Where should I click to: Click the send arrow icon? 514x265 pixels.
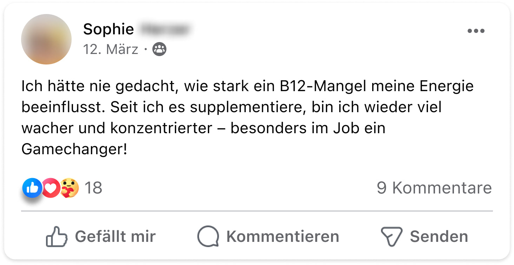click(x=391, y=237)
